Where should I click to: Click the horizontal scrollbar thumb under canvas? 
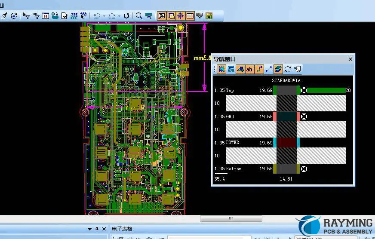[230, 218]
